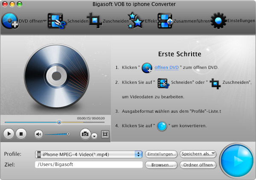Start conversion with the large blue button

pyautogui.click(x=237, y=160)
